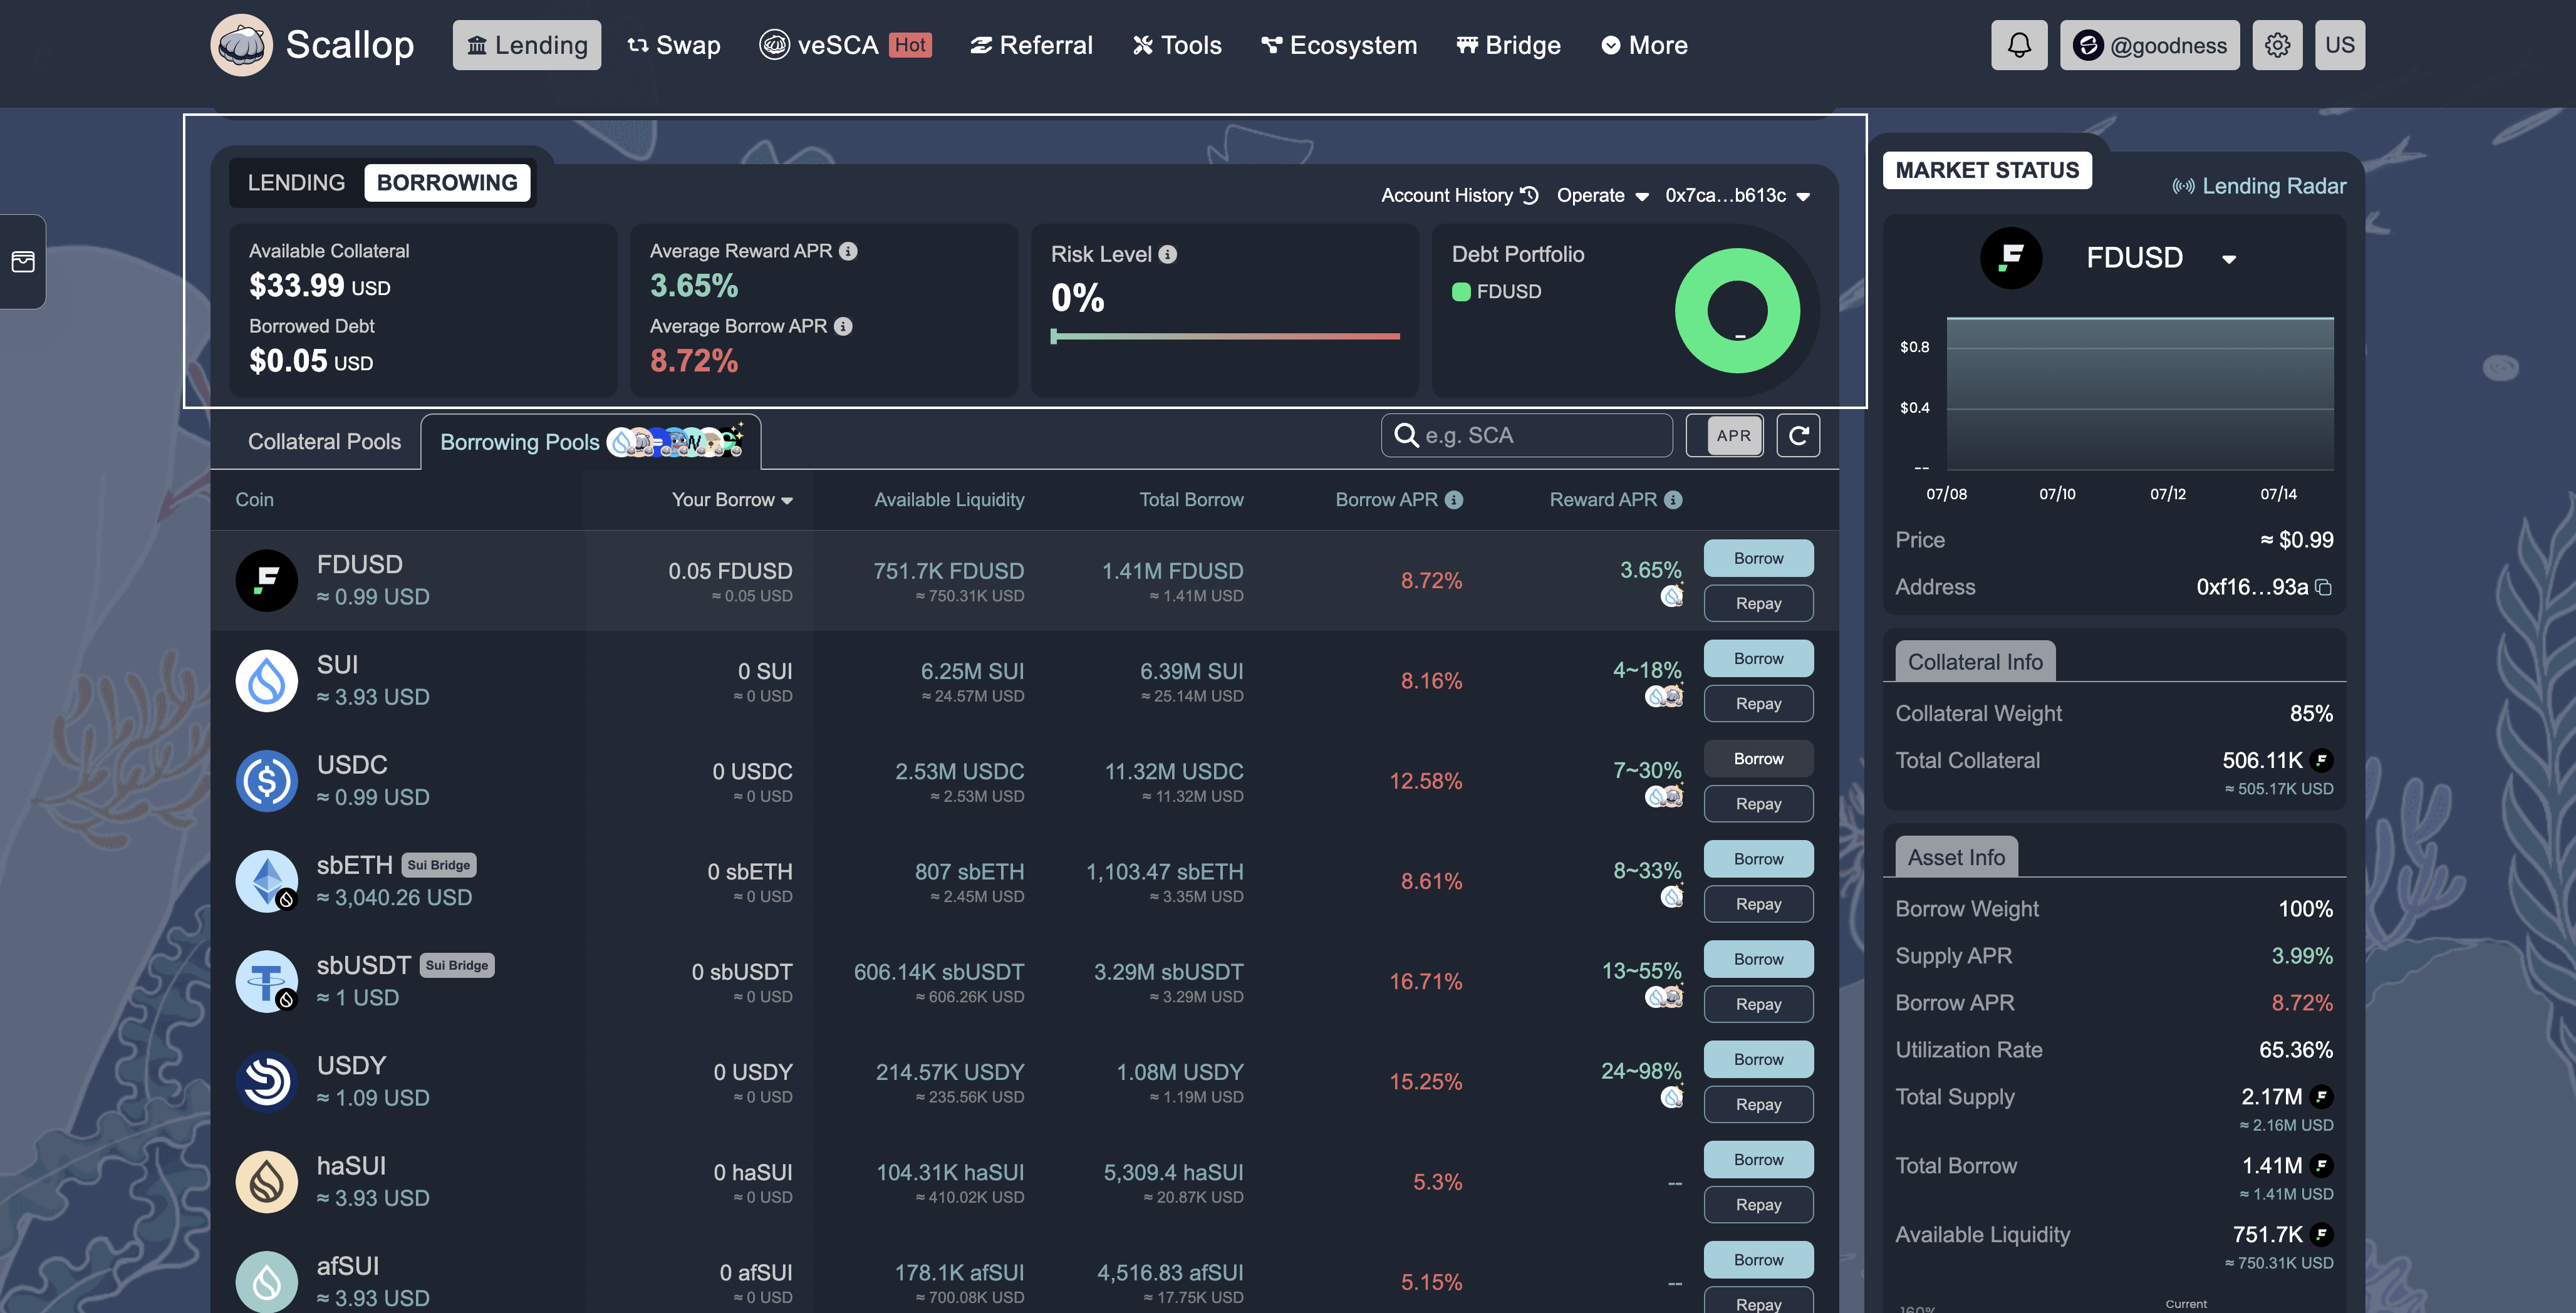Open the notifications bell
Image resolution: width=2576 pixels, height=1313 pixels.
coord(2019,45)
